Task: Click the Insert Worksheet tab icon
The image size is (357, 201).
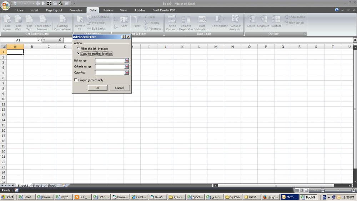Action: click(64, 186)
